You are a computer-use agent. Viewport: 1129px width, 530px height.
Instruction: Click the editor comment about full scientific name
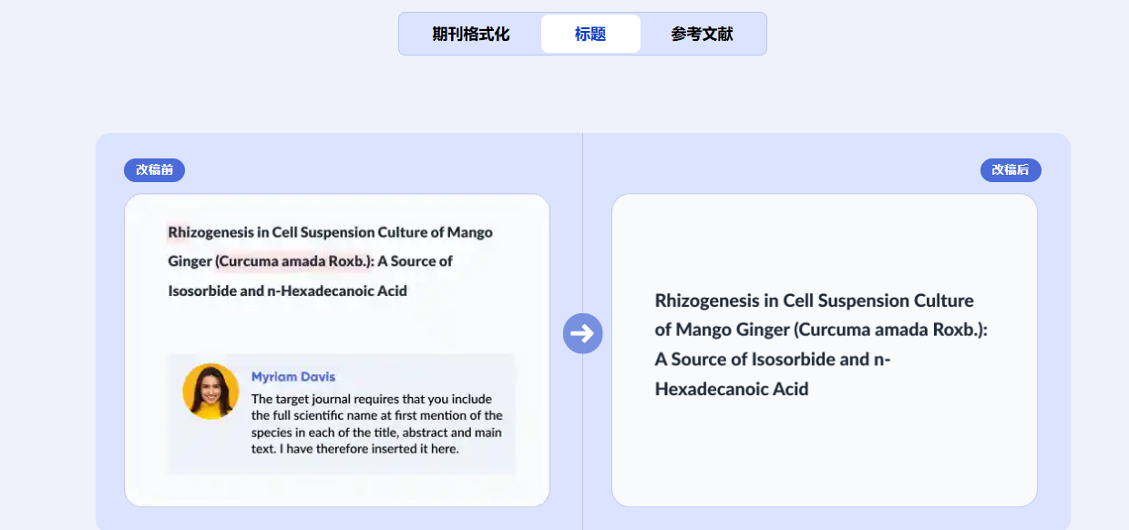[376, 423]
